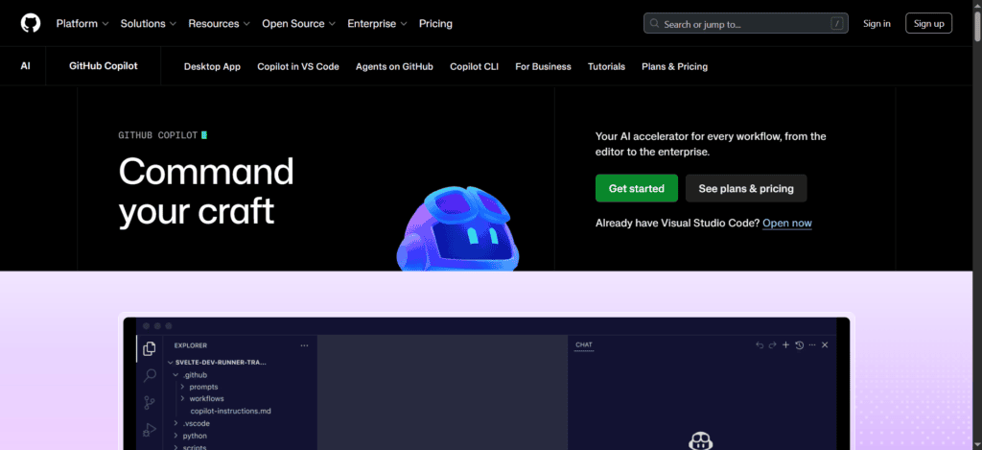Open the Copilot CLI tab
The height and width of the screenshot is (450, 982).
pyautogui.click(x=474, y=66)
